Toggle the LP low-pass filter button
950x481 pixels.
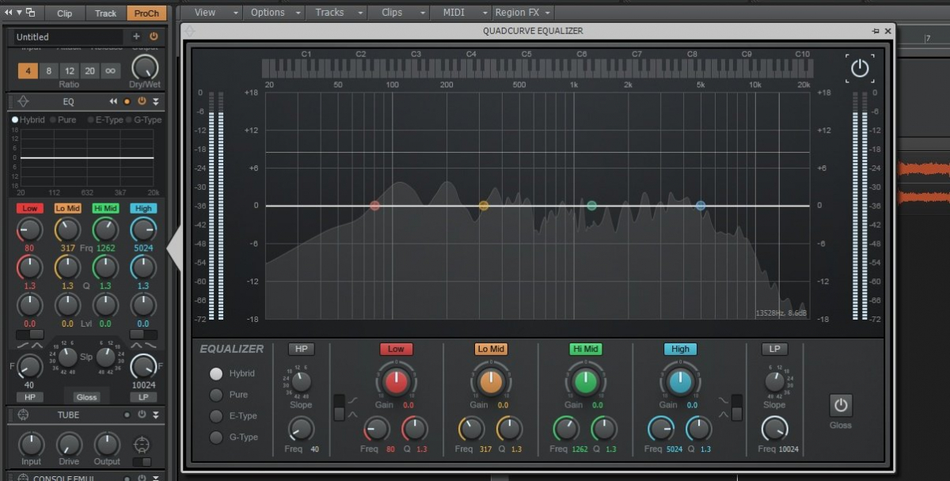(774, 349)
